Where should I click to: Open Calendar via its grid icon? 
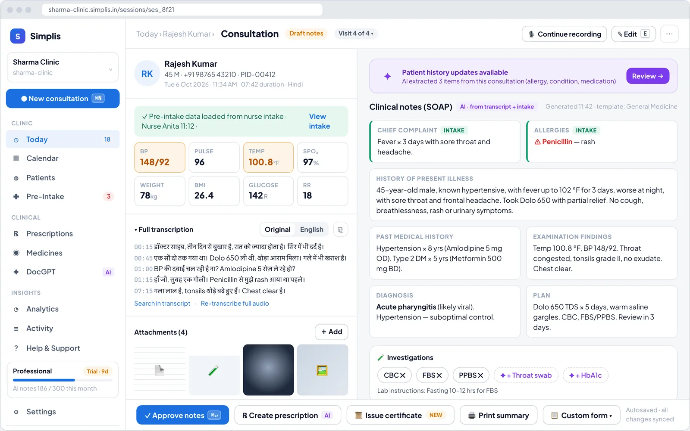coord(16,158)
